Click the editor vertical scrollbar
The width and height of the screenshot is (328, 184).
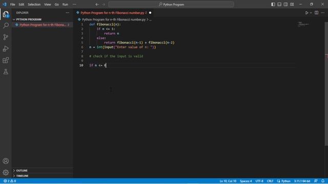326,83
